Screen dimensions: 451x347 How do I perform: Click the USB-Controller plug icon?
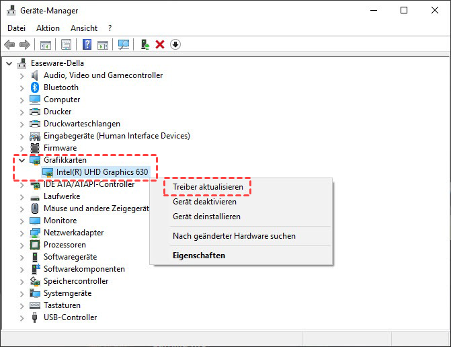tap(35, 317)
